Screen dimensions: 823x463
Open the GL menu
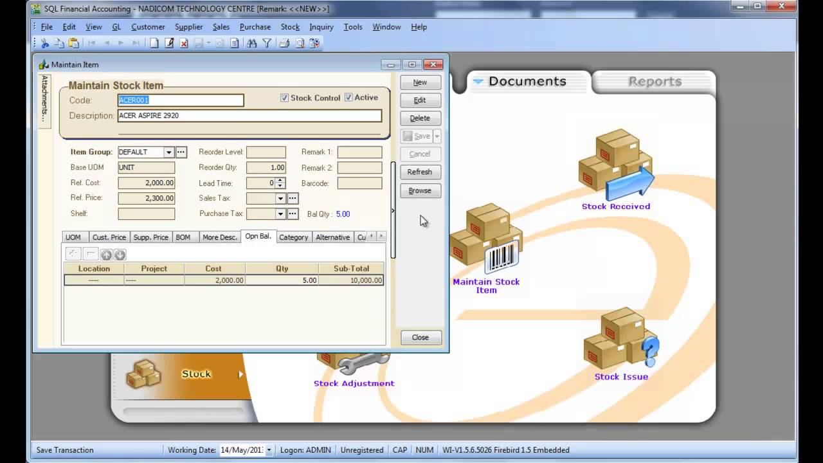(x=116, y=27)
